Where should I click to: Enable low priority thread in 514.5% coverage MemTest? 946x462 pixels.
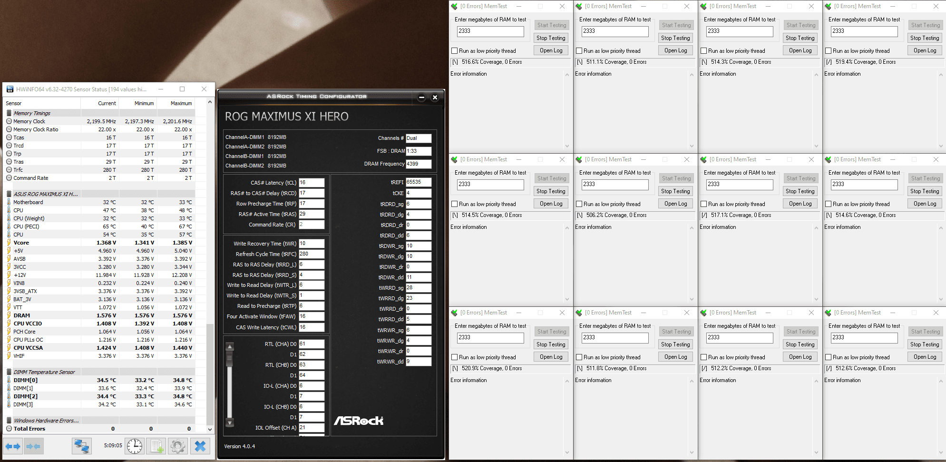point(454,204)
